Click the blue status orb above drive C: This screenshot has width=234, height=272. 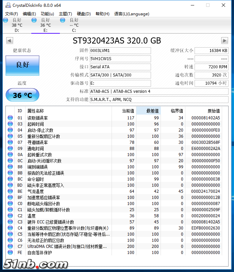tap(63, 20)
